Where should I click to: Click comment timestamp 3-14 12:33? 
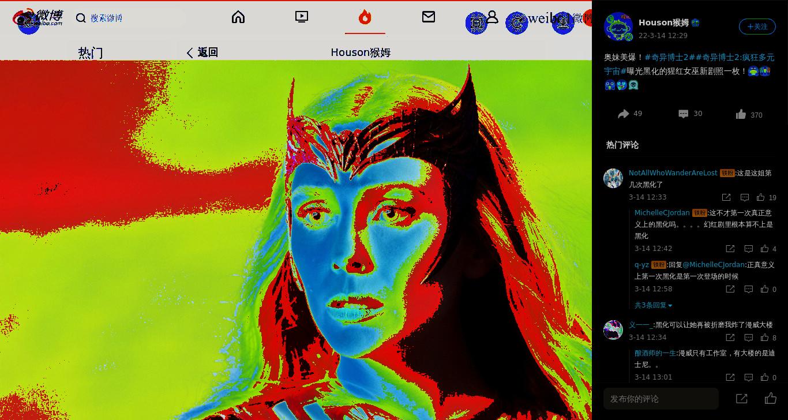pyautogui.click(x=647, y=197)
